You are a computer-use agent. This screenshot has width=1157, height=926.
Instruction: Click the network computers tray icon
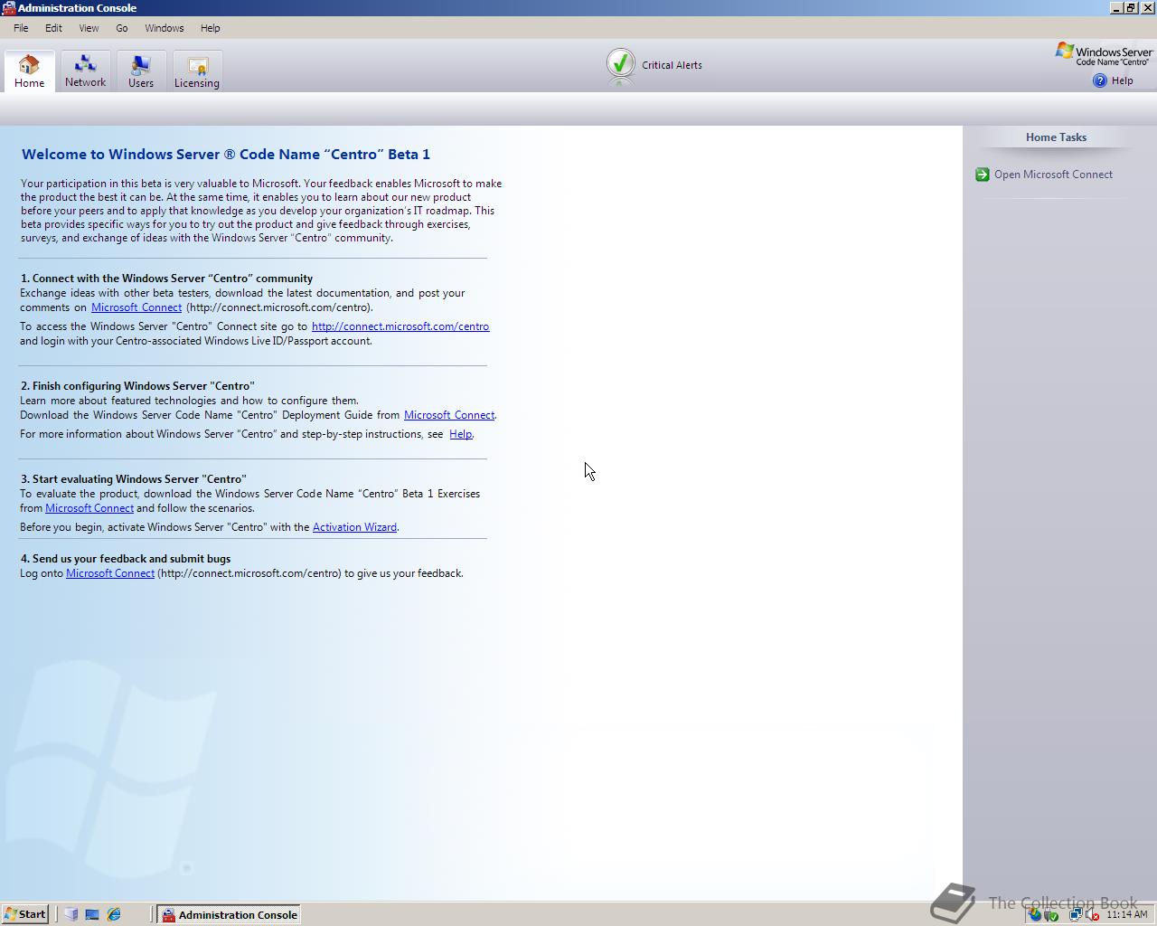pyautogui.click(x=1076, y=914)
